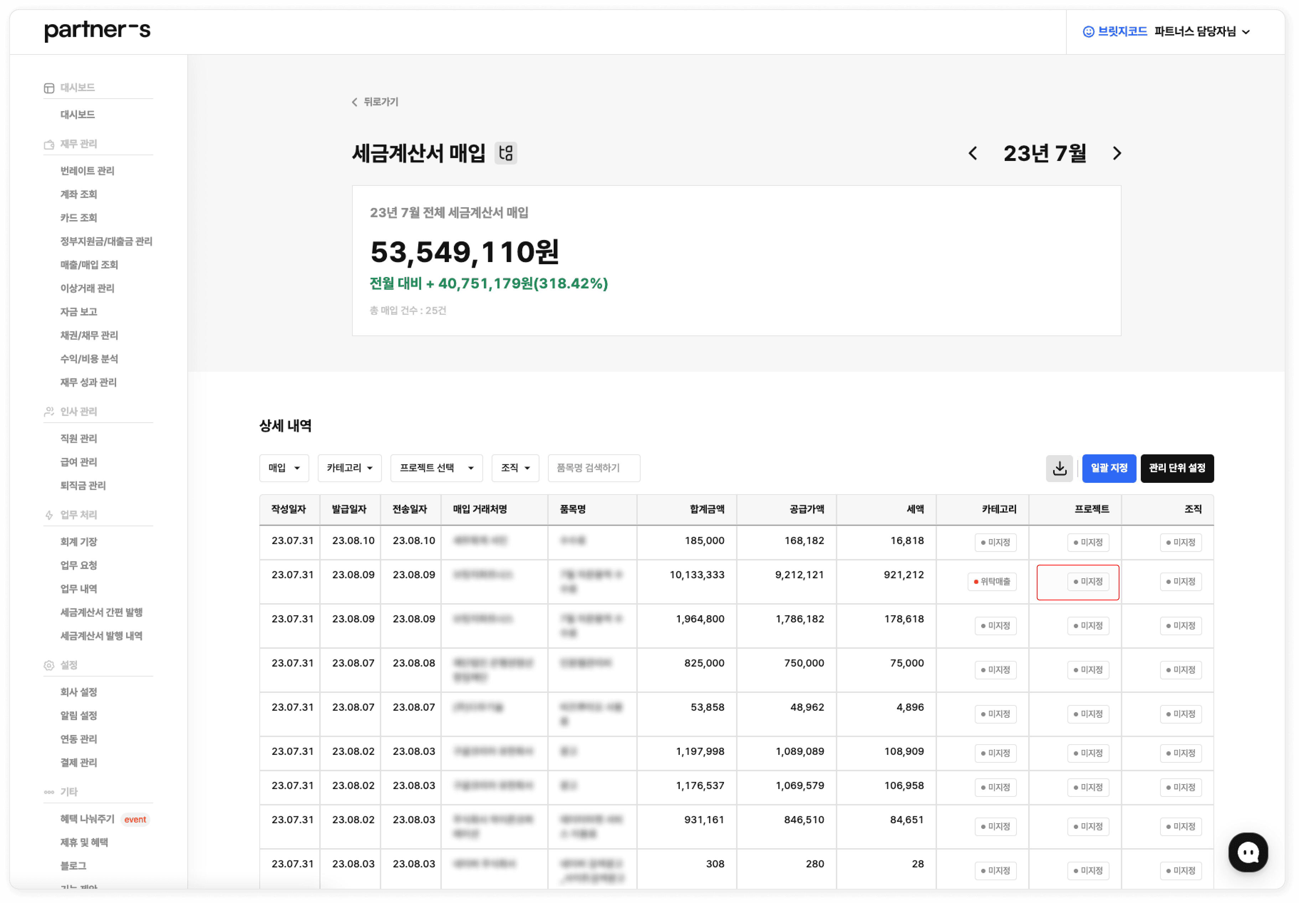The width and height of the screenshot is (1299, 903).
Task: Open 회계 기장 page
Action: pos(79,542)
